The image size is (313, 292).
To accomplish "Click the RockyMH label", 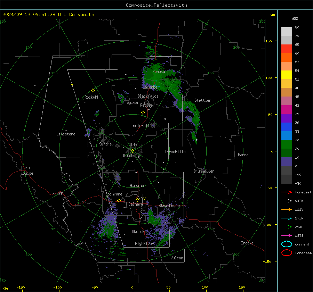I will click(92, 97).
